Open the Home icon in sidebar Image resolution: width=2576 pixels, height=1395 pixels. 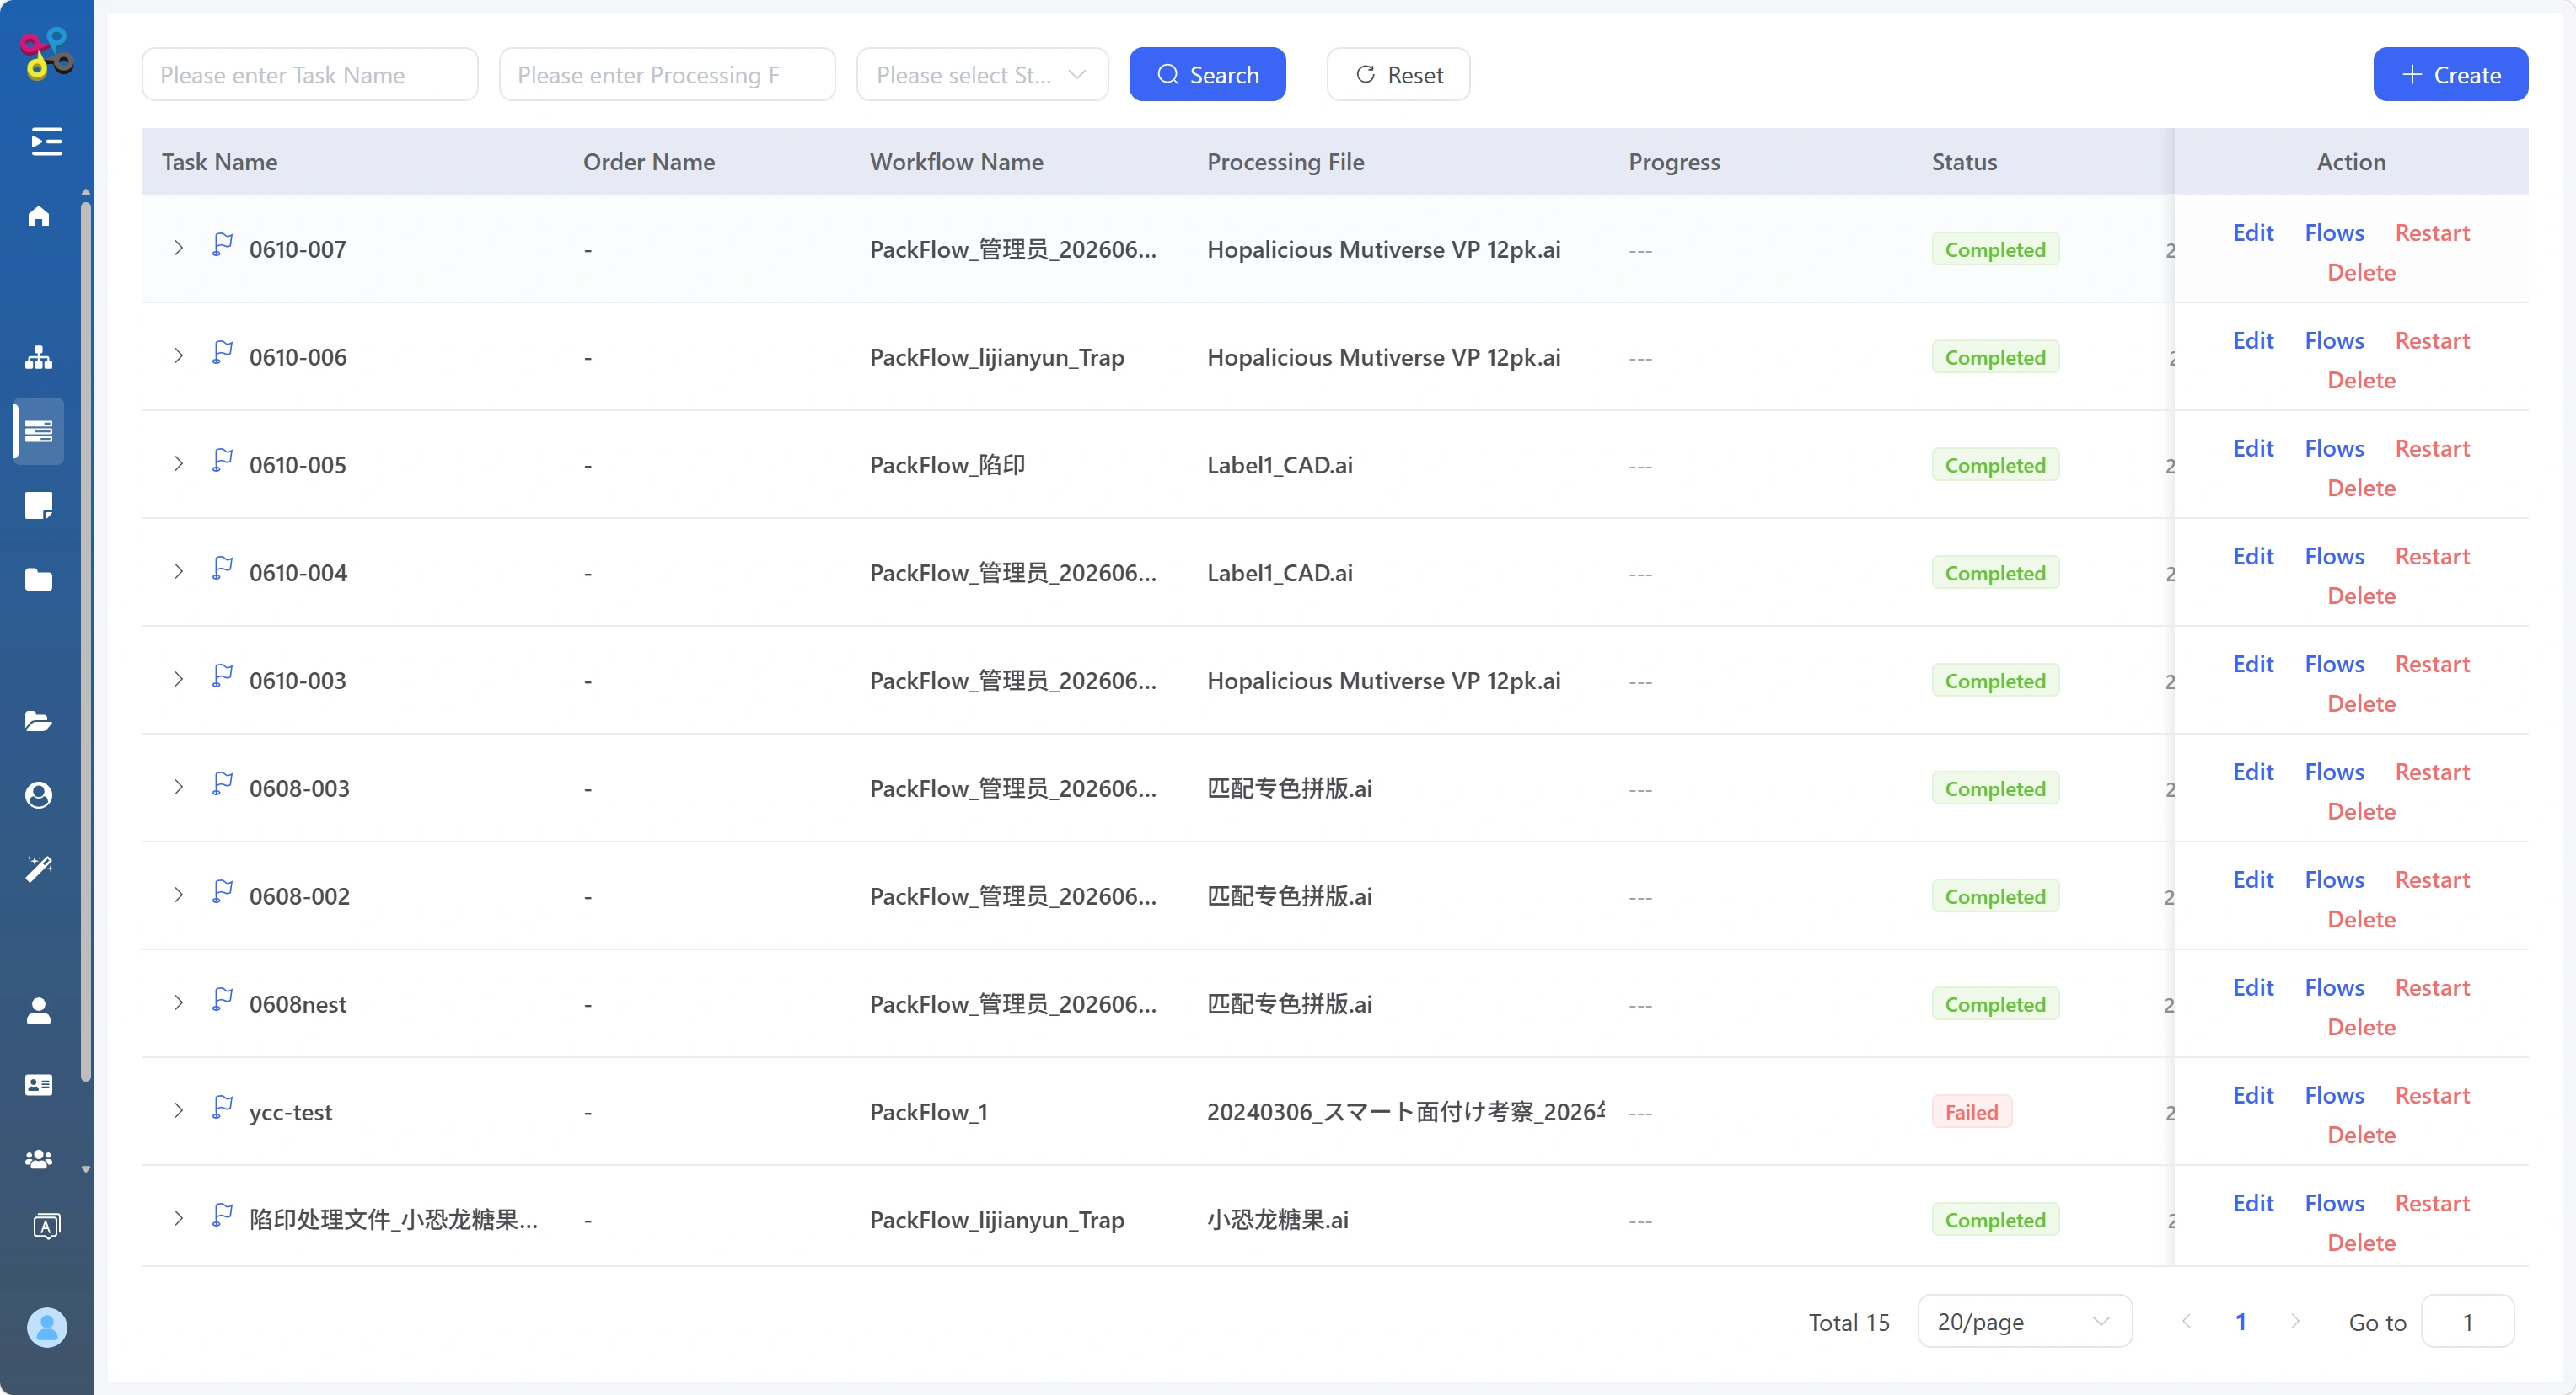pyautogui.click(x=39, y=216)
